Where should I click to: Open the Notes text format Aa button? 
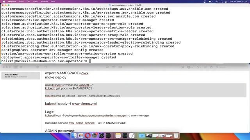click(108, 67)
